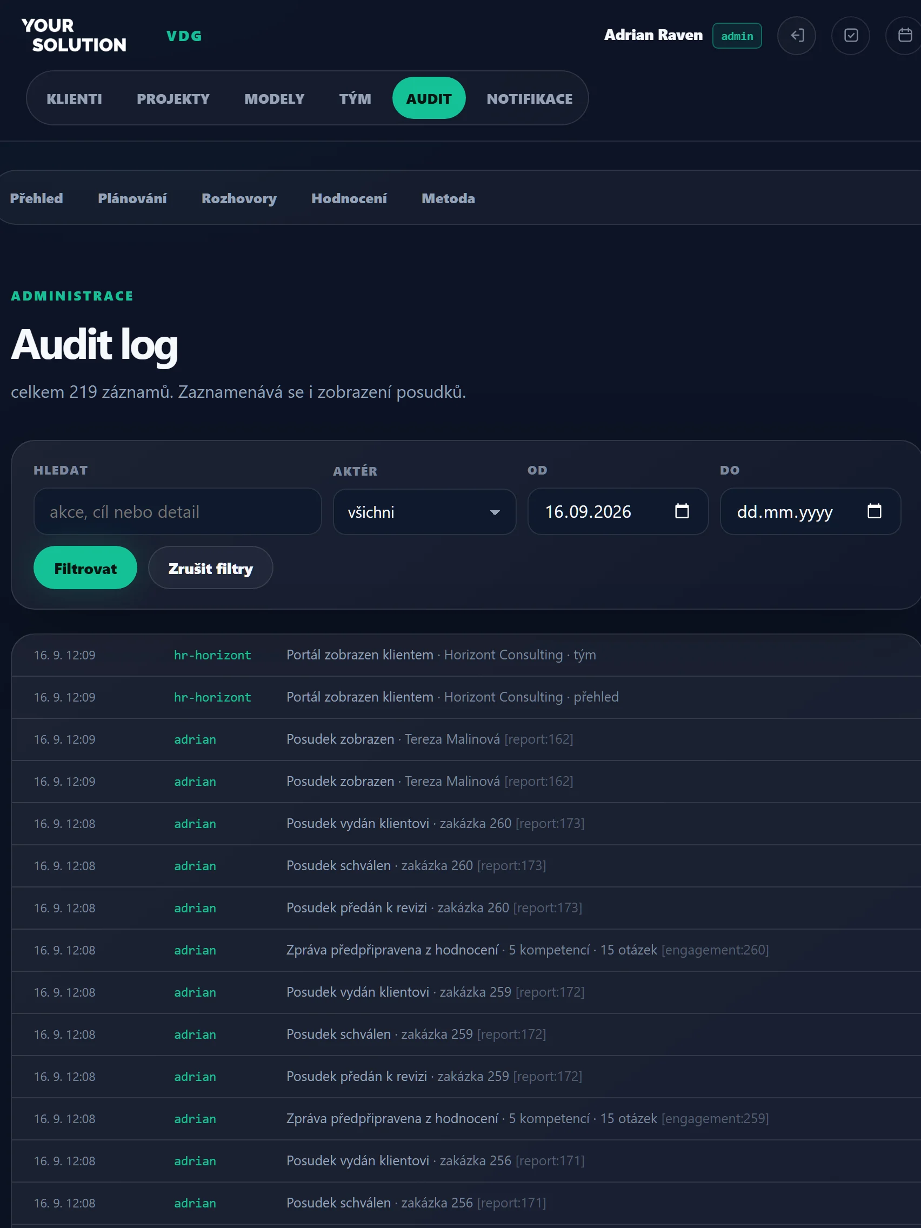This screenshot has height=1228, width=921.
Task: Click the Filtrovat button
Action: (85, 568)
